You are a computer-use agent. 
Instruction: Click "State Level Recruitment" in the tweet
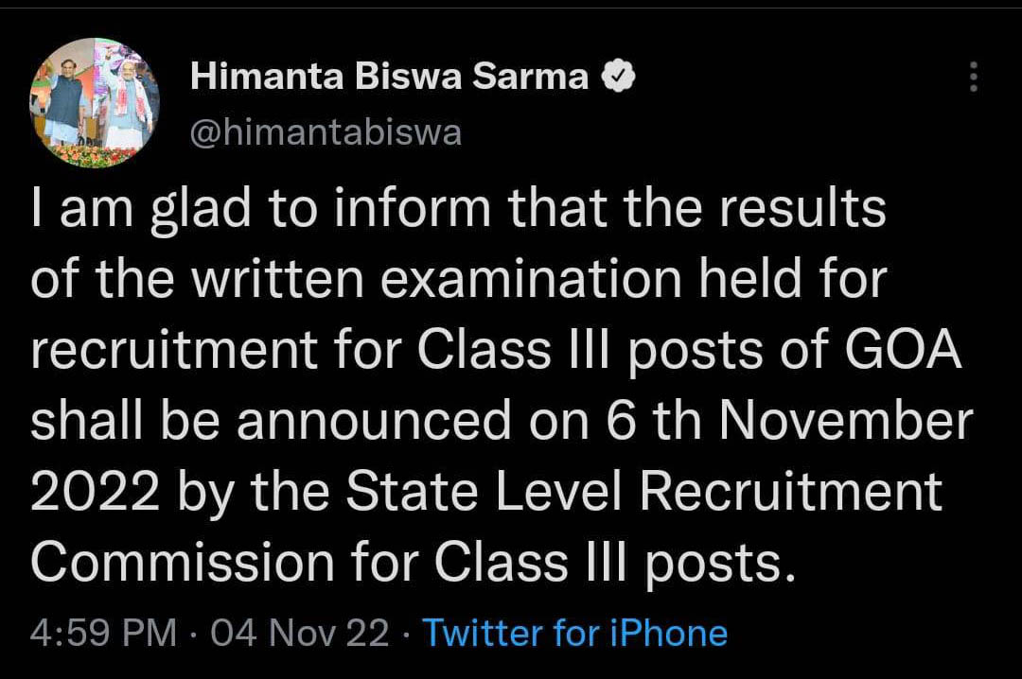[x=644, y=491]
